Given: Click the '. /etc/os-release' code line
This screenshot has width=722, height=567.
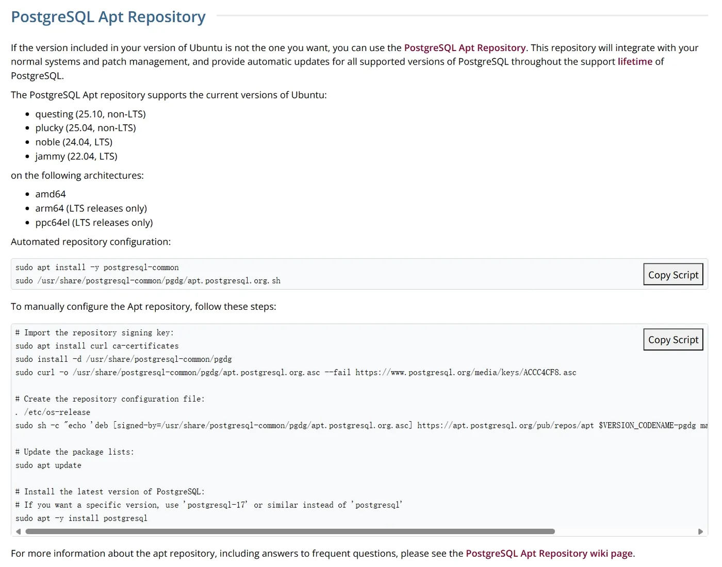Looking at the screenshot, I should tap(53, 412).
